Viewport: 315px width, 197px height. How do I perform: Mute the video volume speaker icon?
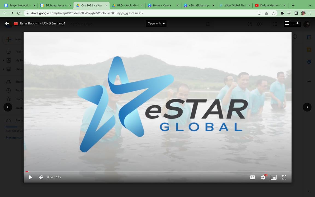click(x=40, y=177)
